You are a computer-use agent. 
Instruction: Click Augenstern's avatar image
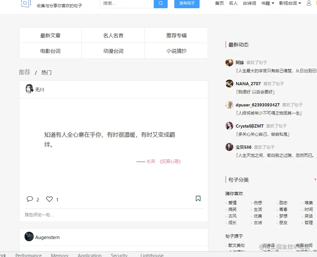click(x=29, y=236)
